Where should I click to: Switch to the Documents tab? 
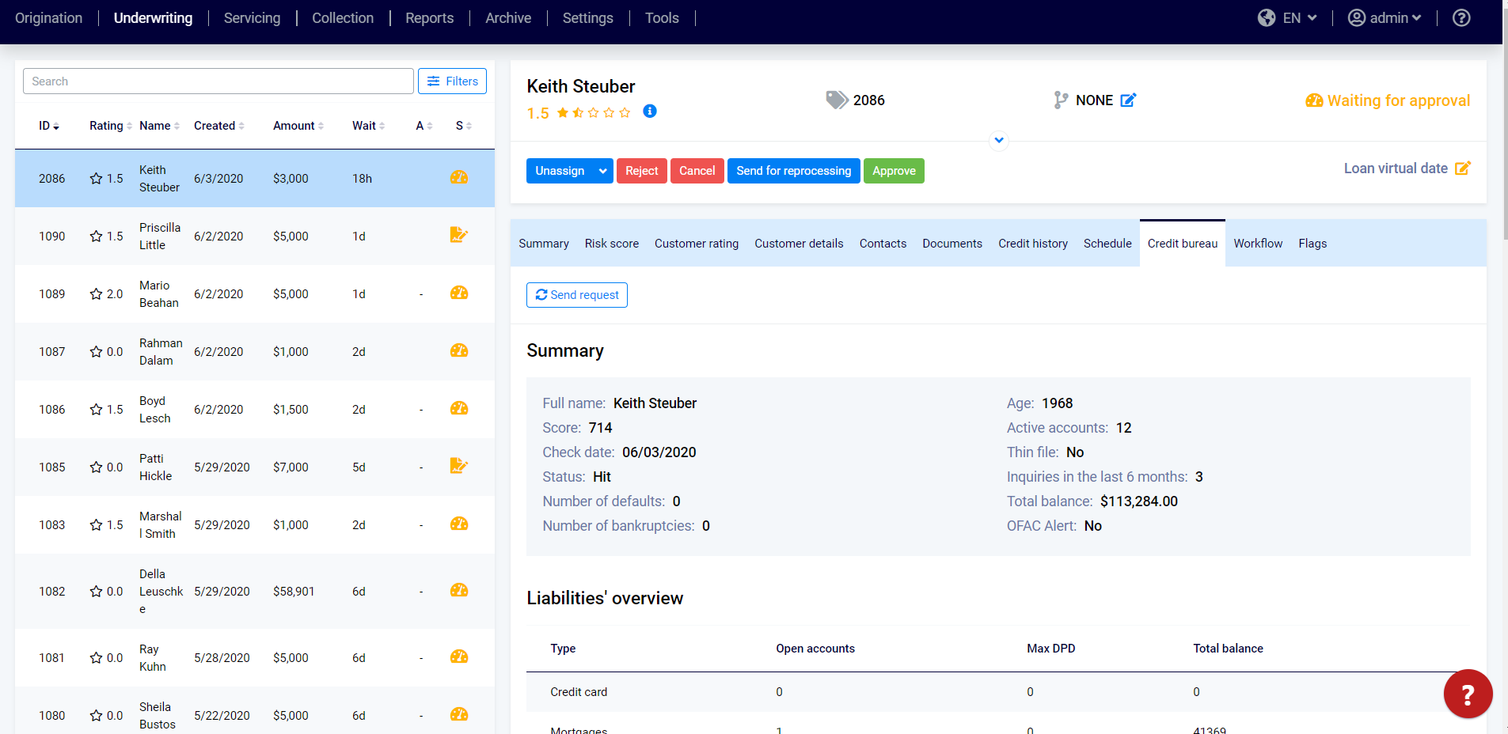pyautogui.click(x=952, y=244)
